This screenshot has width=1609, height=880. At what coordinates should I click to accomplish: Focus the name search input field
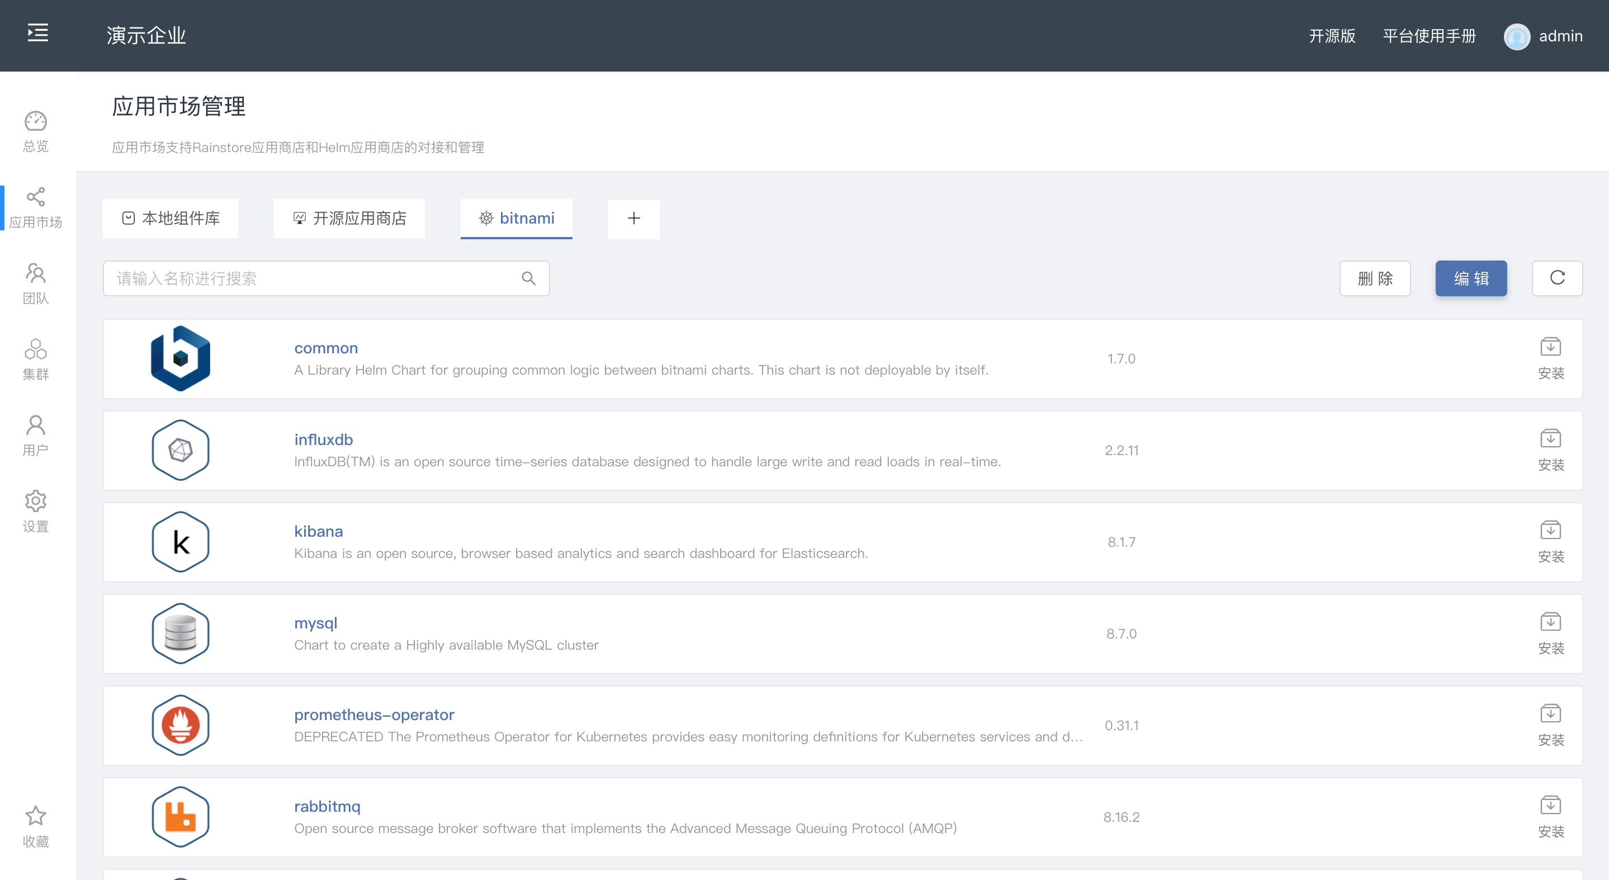click(x=313, y=278)
